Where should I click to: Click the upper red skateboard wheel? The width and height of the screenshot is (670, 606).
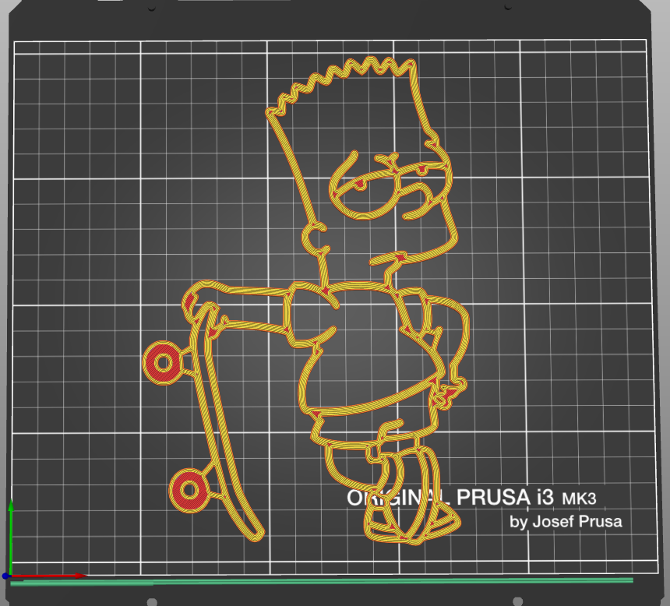point(164,363)
